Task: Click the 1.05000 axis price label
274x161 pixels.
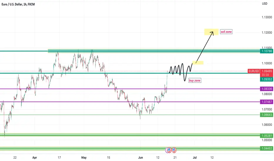Action: (x=267, y=140)
